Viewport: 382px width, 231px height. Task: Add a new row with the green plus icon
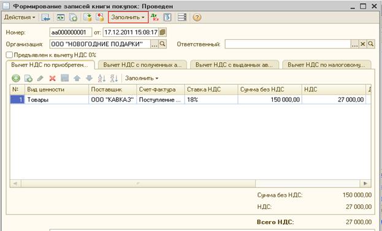pyautogui.click(x=16, y=79)
